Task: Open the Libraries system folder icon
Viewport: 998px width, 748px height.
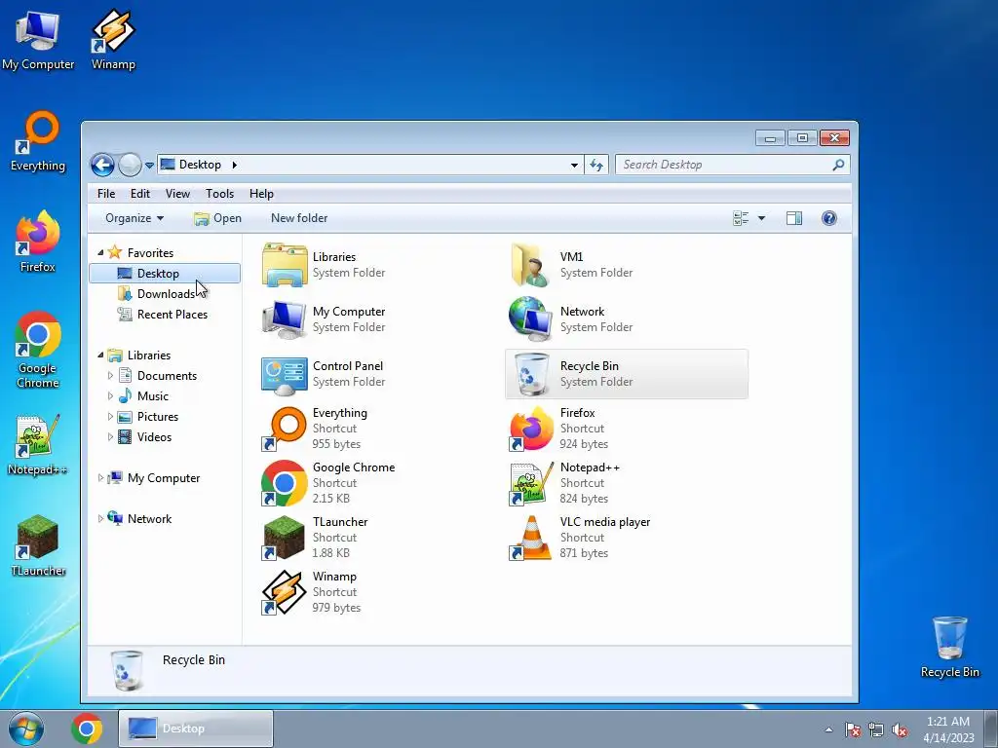Action: pyautogui.click(x=285, y=265)
